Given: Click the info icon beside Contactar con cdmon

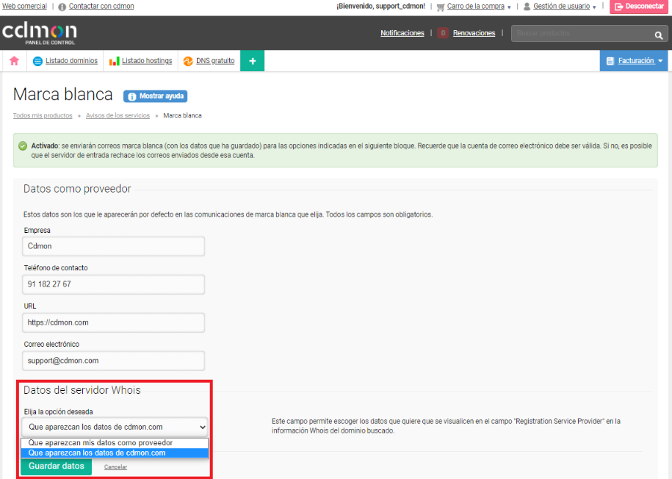Looking at the screenshot, I should [62, 7].
